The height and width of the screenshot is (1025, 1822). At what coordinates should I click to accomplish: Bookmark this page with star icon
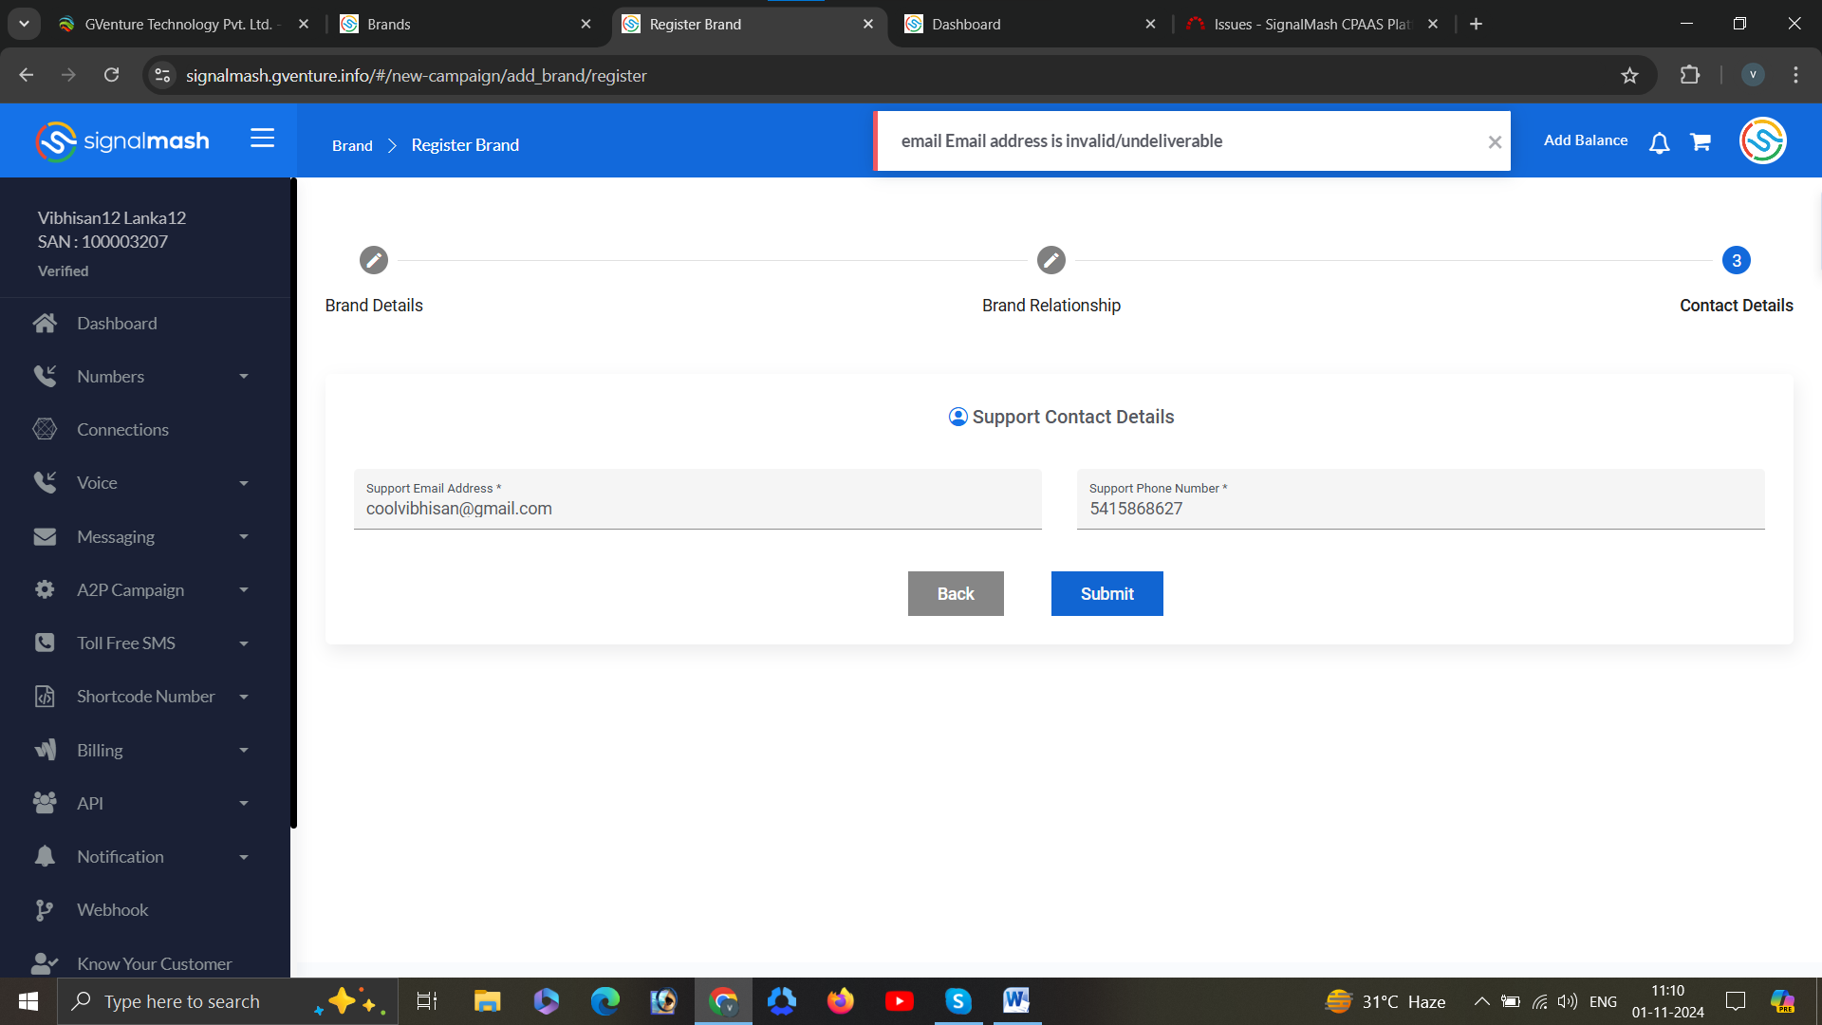[1629, 76]
